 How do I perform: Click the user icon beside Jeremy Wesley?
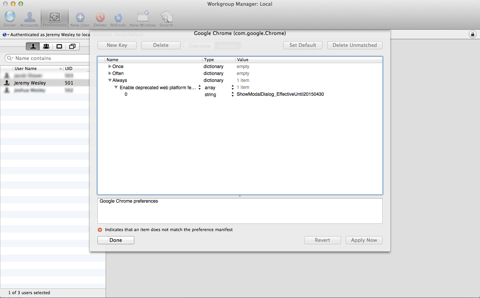[7, 83]
